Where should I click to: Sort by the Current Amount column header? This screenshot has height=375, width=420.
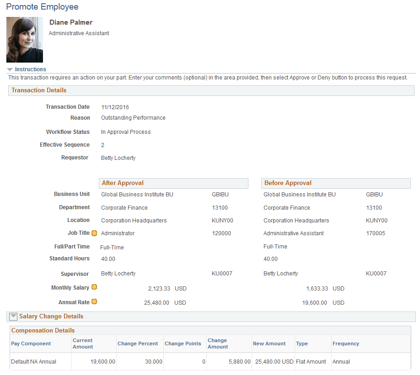(x=83, y=343)
